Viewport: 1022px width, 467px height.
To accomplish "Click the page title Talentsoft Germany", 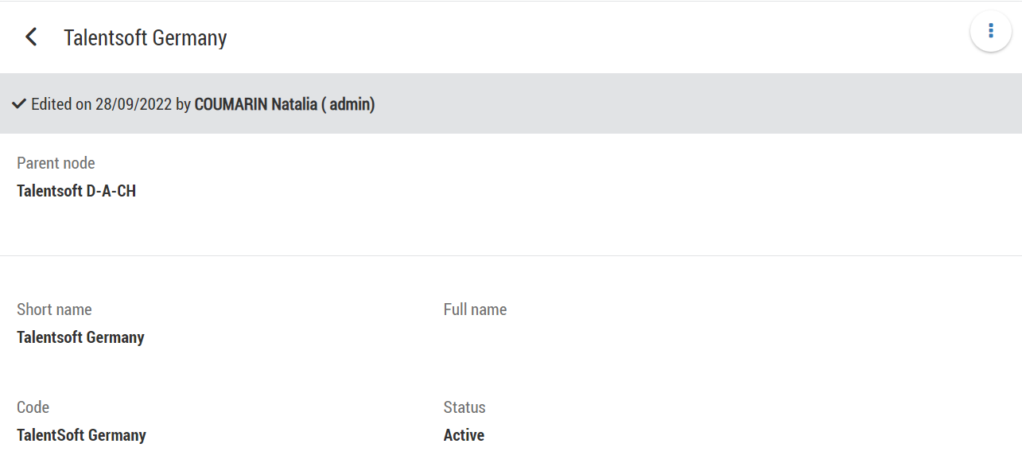I will coord(146,38).
